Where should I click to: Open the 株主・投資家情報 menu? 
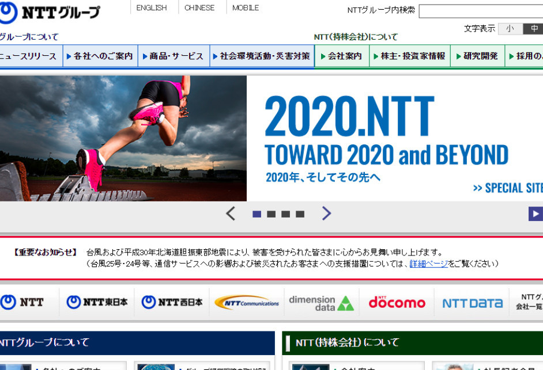(410, 56)
